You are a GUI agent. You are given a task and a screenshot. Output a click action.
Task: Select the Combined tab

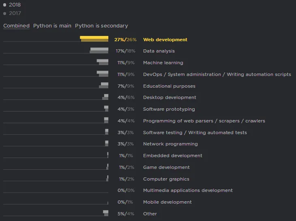(16, 26)
